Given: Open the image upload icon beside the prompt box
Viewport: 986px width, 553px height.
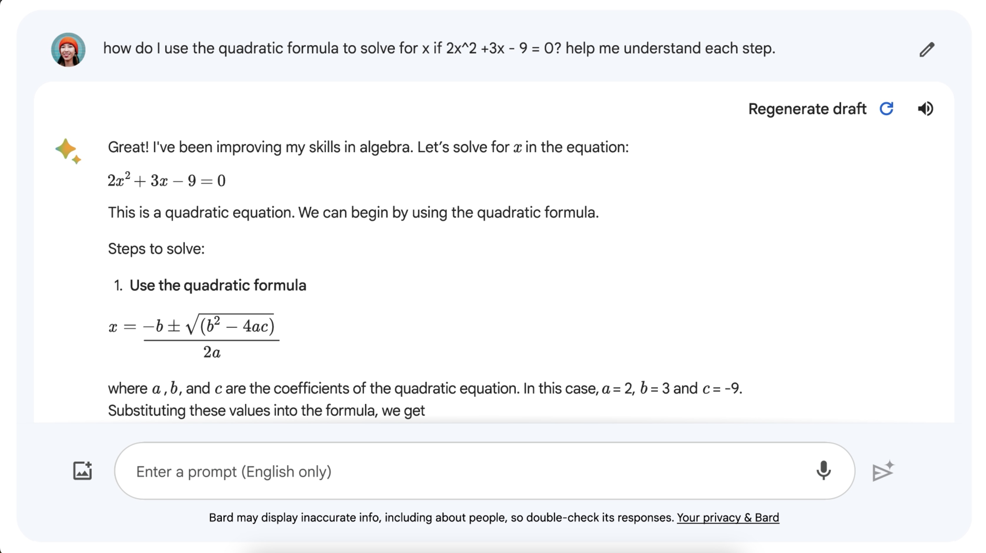Looking at the screenshot, I should click(x=82, y=471).
